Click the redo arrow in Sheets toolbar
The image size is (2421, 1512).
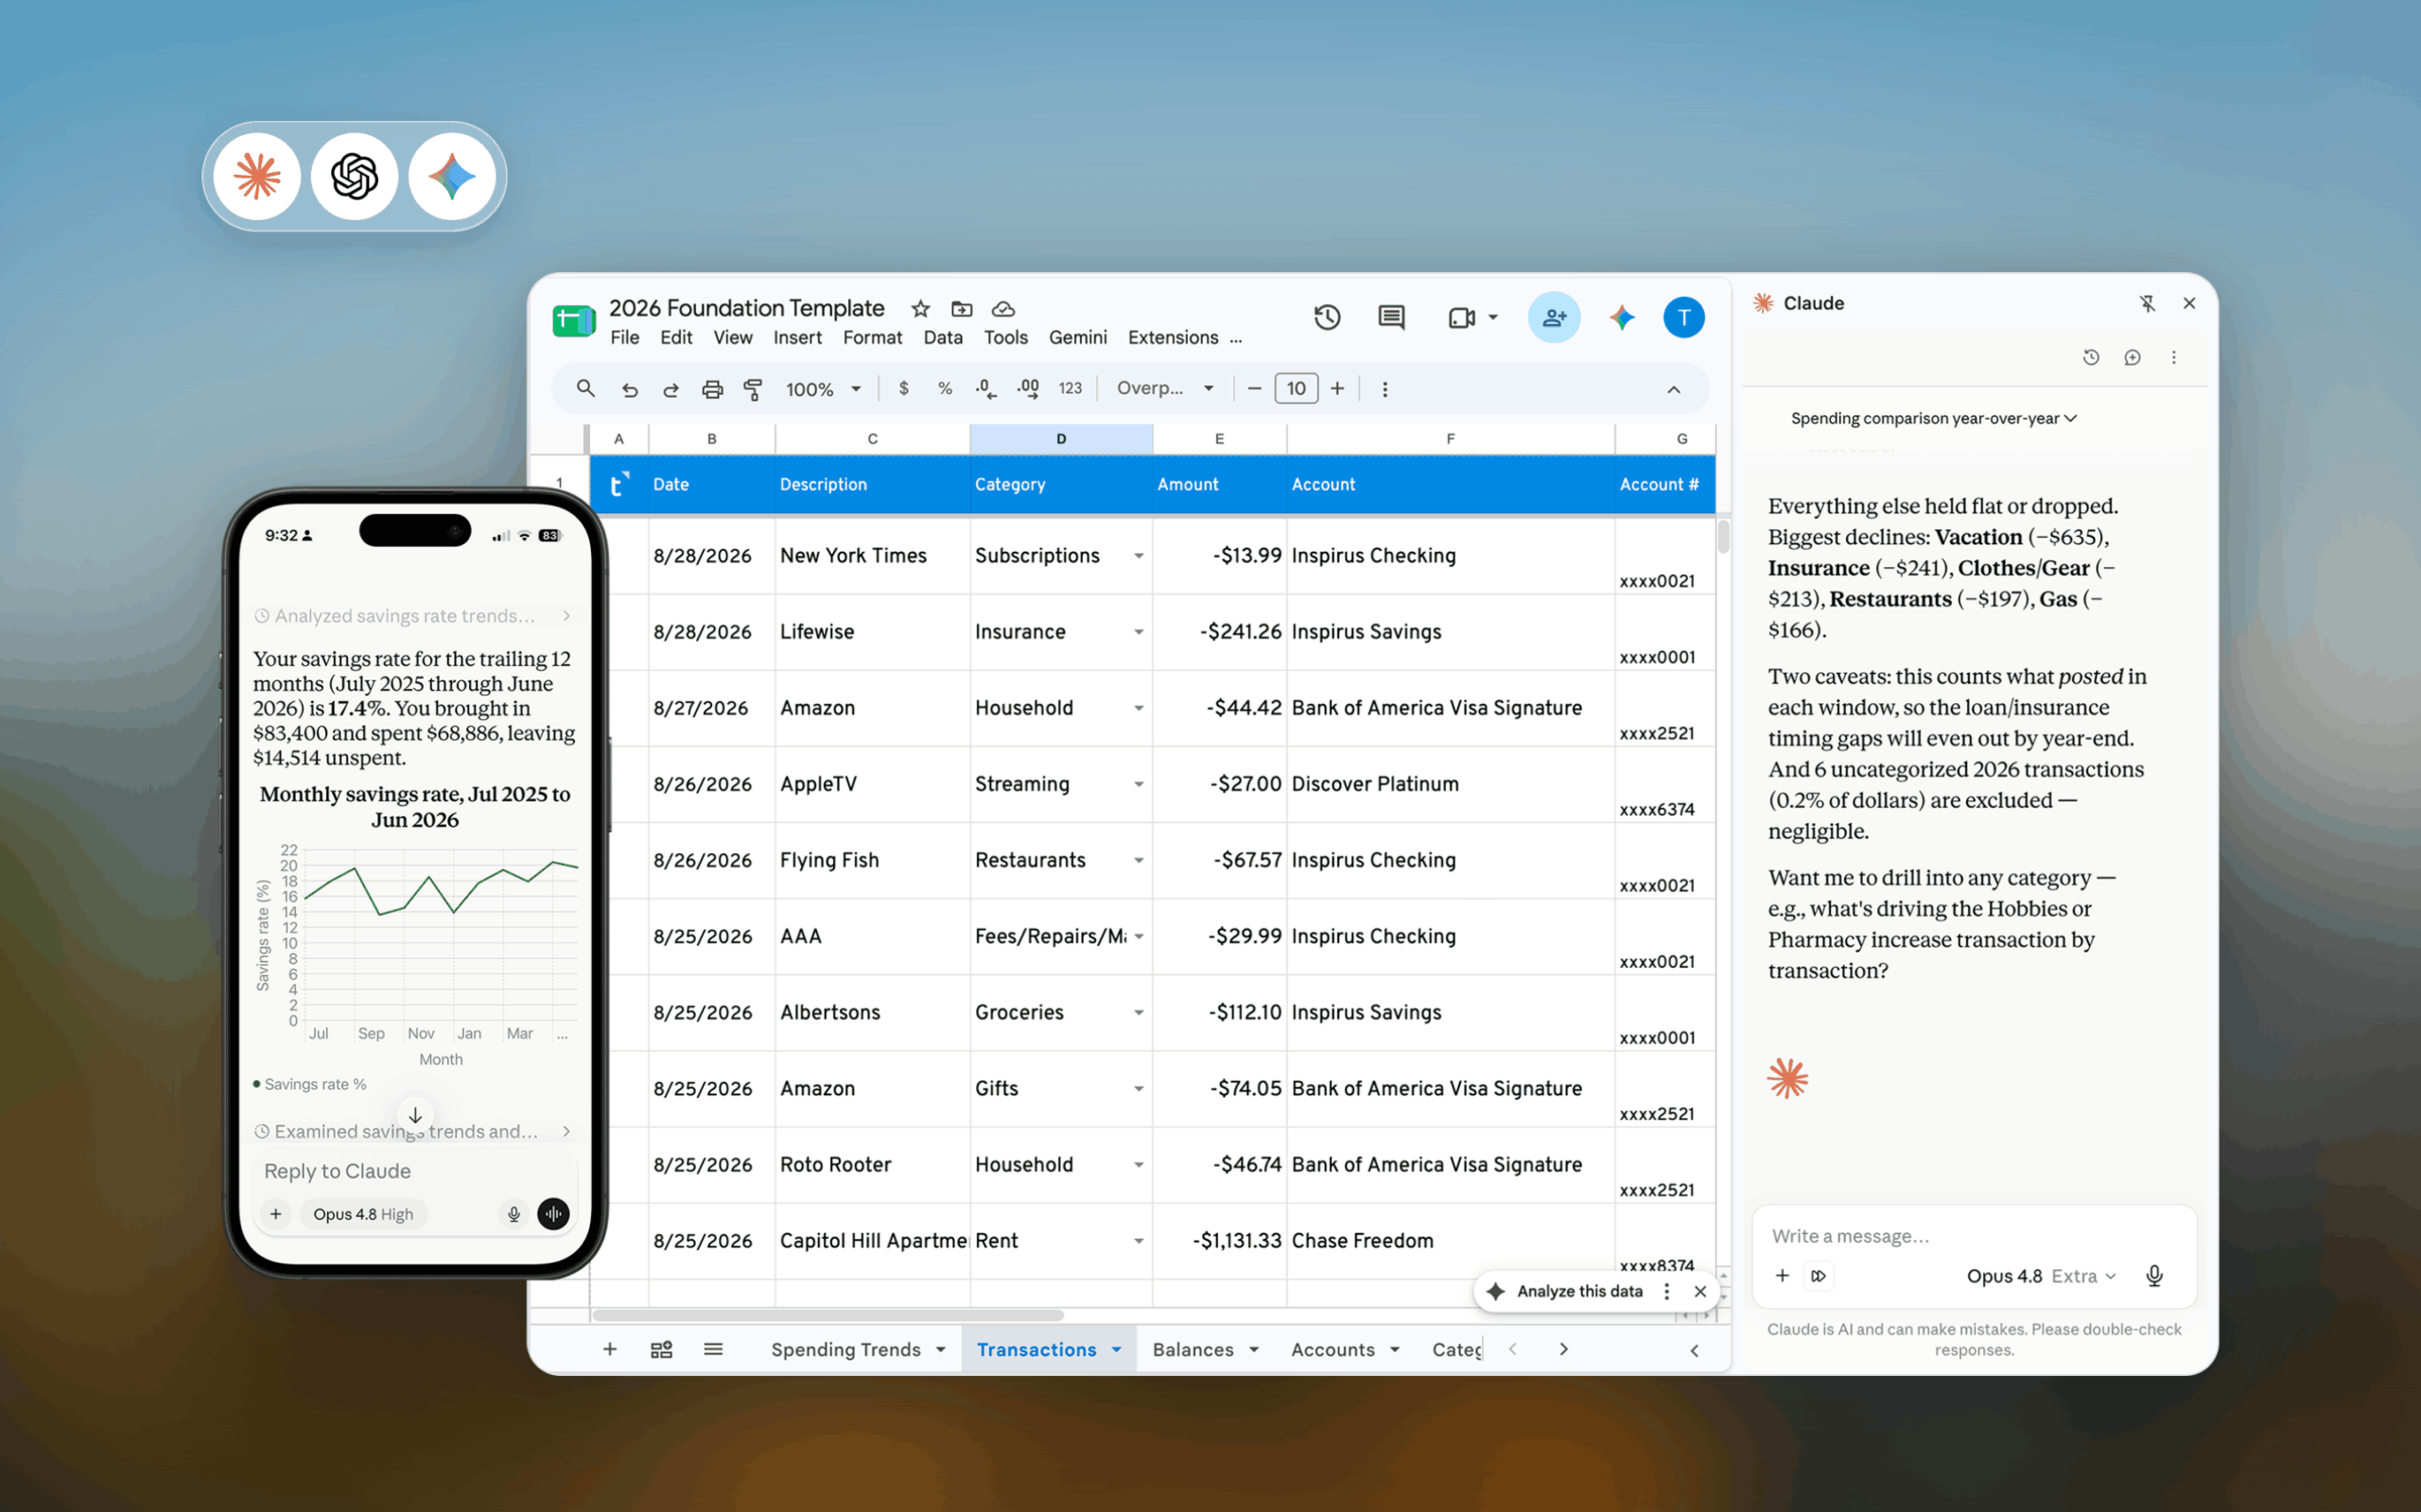pos(671,389)
